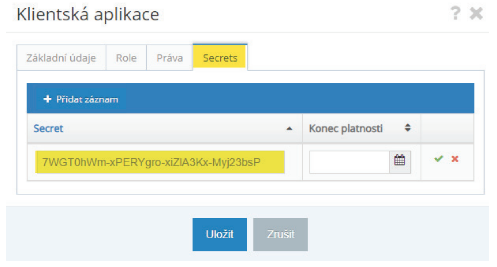Sort by the Konec platnosti header text
This screenshot has height=267, width=497.
(346, 128)
